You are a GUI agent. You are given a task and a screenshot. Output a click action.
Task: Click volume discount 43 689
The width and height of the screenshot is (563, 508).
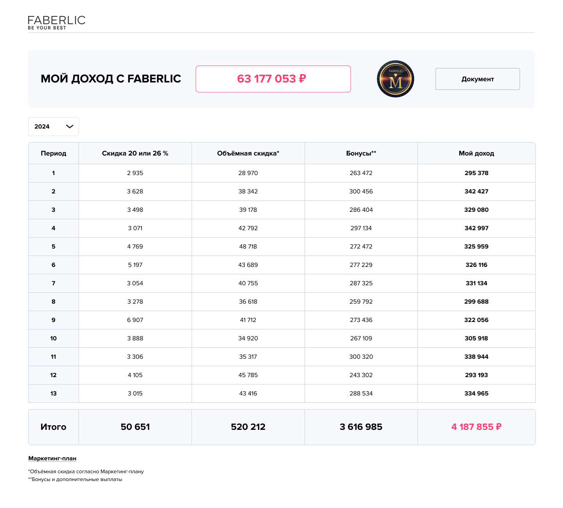248,265
